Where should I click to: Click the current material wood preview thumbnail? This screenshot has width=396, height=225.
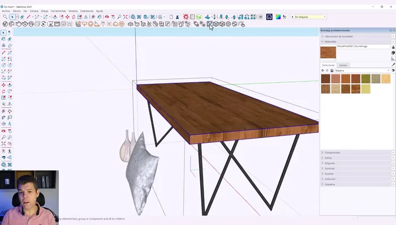pos(328,52)
